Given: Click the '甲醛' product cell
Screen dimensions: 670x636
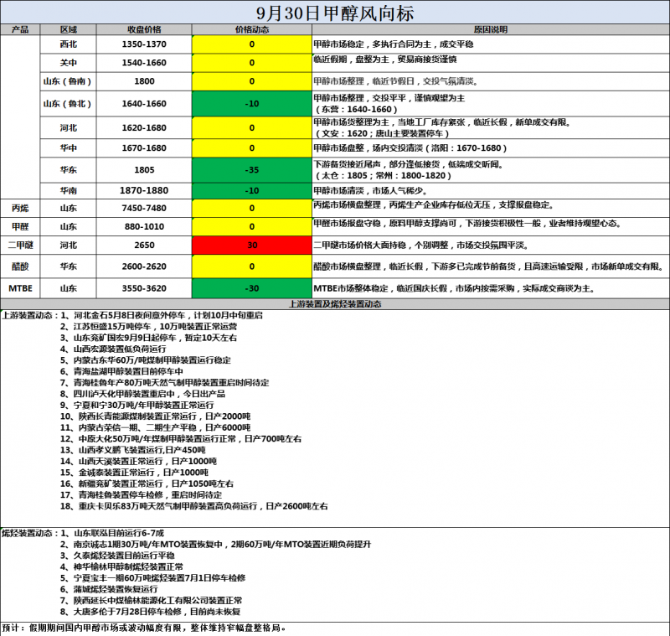Looking at the screenshot, I should (x=20, y=226).
